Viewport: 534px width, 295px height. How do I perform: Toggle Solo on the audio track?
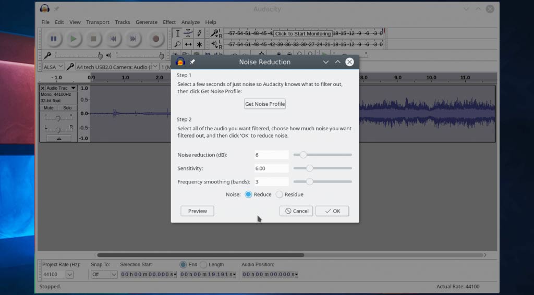coord(67,108)
